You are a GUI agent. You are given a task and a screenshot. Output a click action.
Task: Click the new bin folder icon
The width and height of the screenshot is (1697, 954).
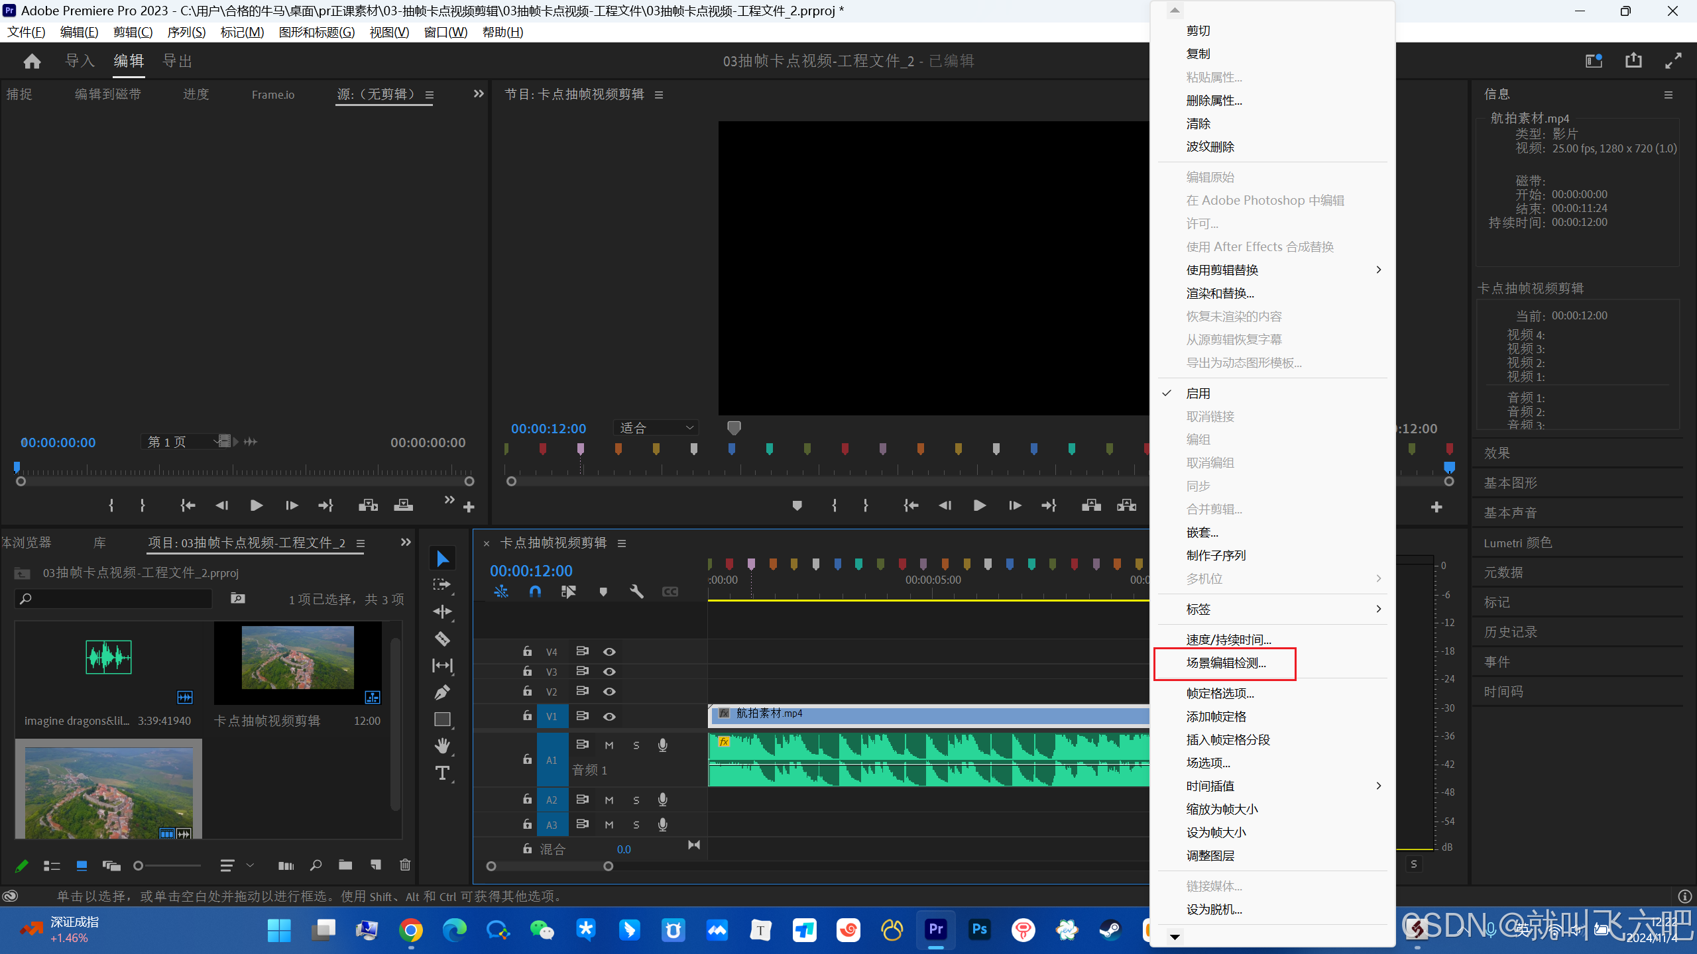point(345,865)
